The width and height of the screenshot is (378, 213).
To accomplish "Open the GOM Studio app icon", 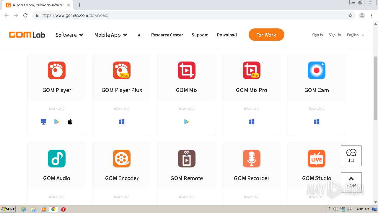I will tap(317, 159).
